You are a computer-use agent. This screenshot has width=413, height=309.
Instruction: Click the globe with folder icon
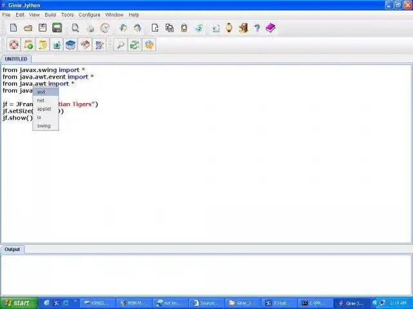coord(149,44)
